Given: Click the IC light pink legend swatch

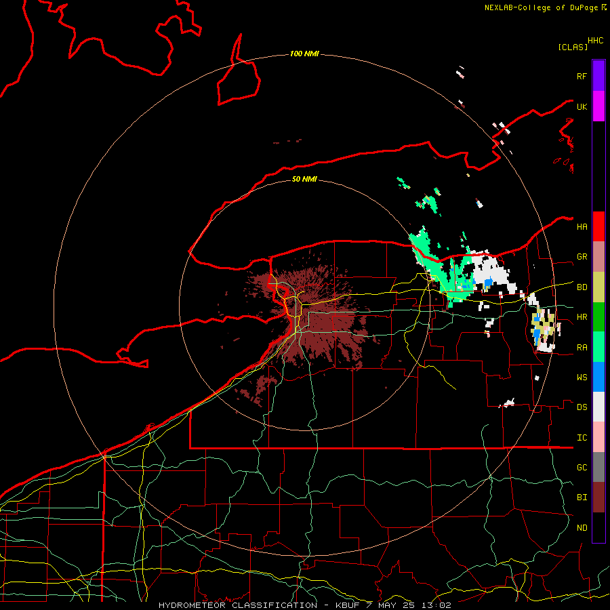Looking at the screenshot, I should [x=598, y=437].
